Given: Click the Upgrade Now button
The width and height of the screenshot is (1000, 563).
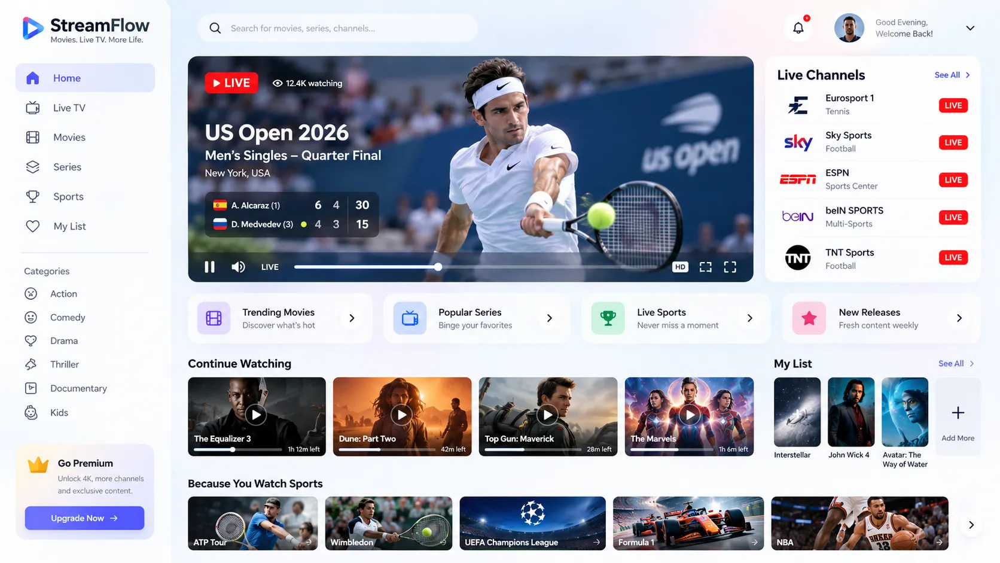Looking at the screenshot, I should tap(84, 518).
